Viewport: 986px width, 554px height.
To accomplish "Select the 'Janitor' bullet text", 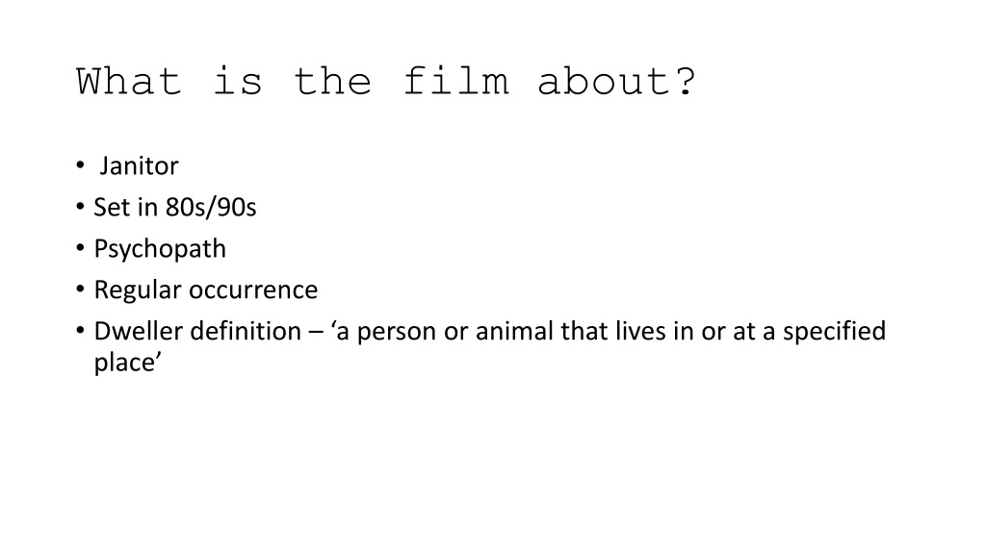I will pyautogui.click(x=139, y=165).
